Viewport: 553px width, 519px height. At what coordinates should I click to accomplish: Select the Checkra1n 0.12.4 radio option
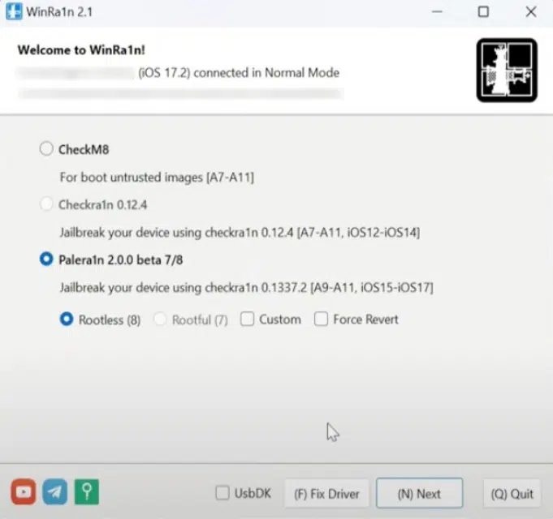pos(46,204)
